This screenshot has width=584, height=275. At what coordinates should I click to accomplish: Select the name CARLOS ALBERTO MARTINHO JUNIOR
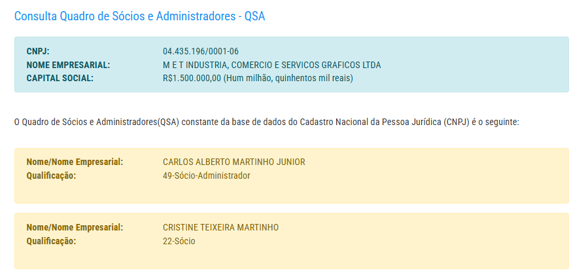pos(233,162)
